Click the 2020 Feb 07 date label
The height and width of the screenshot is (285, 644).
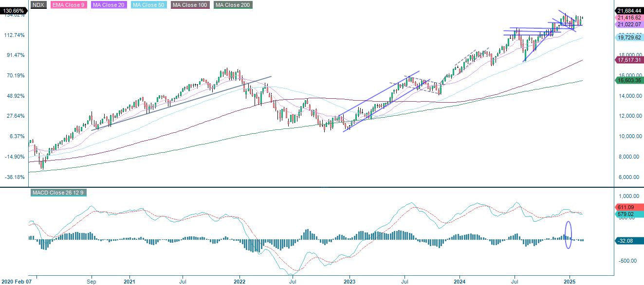[16, 280]
